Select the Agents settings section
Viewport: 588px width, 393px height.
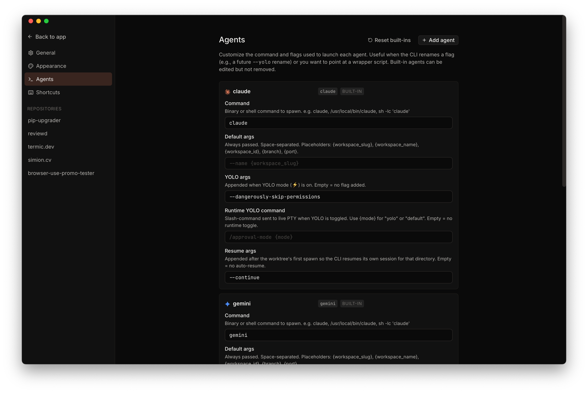tap(68, 79)
